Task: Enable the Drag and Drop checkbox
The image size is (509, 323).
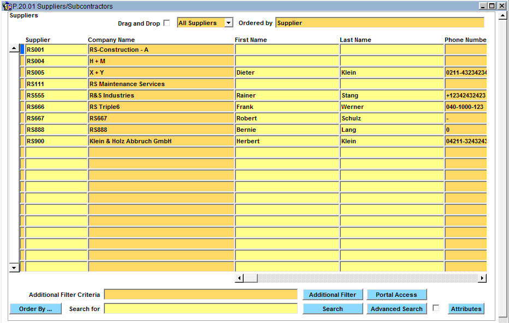Action: (167, 23)
